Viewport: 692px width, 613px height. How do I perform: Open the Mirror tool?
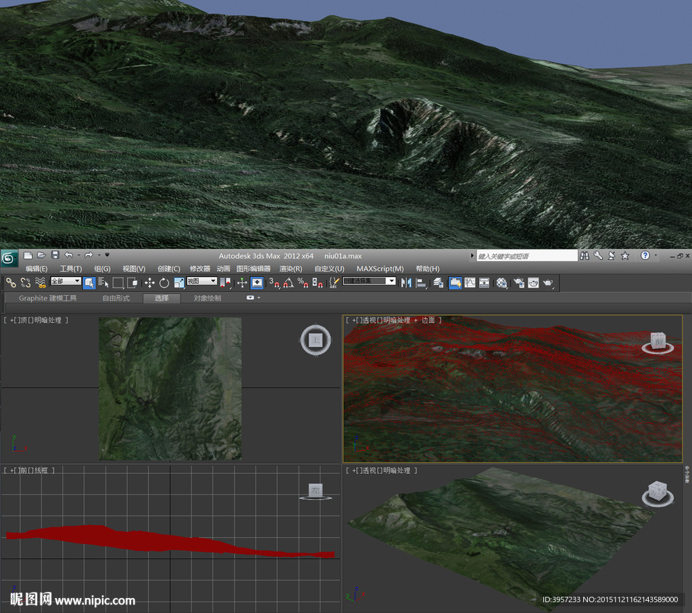pos(406,283)
